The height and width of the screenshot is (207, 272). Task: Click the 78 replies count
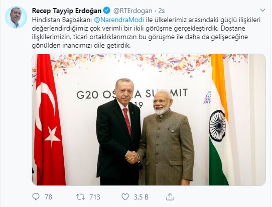tap(48, 197)
